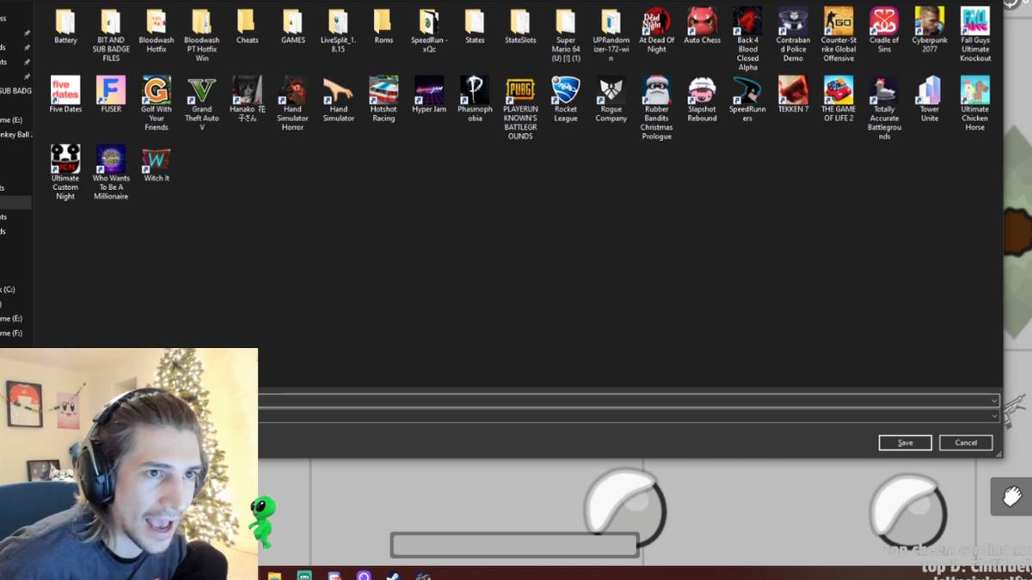
Task: Open the Phasmophobia game shortcut
Action: point(474,91)
